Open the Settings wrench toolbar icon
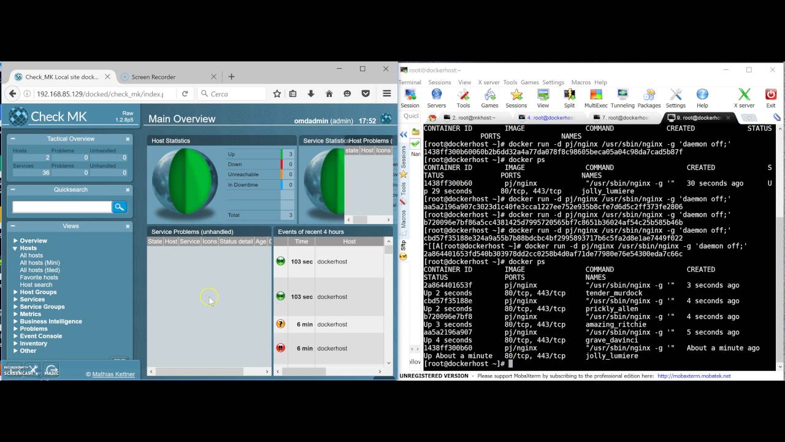Screen dimensions: 785x442 click(x=676, y=98)
